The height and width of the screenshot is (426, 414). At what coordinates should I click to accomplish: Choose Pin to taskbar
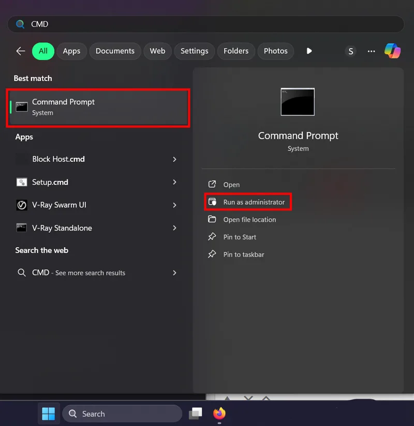pyautogui.click(x=244, y=254)
